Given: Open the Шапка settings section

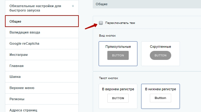Looking at the screenshot, I should point(42,77).
